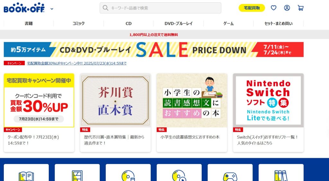Screen dimensions: 329x181
Task: Open the 宅配買取金額30%UPキャンペーン link
Action: tap(77, 63)
